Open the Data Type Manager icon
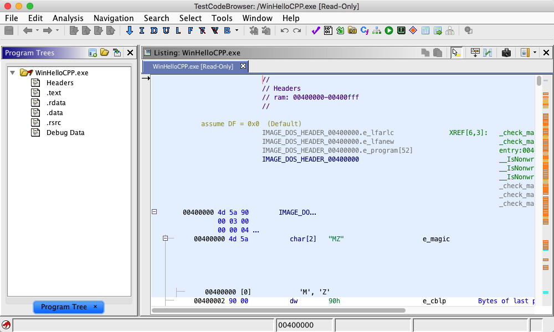Viewport: 554px width, 332px height. (x=352, y=30)
